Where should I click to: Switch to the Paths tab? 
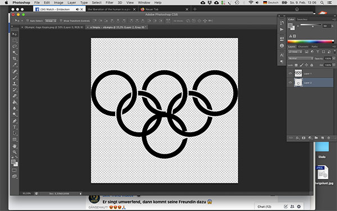(x=315, y=47)
